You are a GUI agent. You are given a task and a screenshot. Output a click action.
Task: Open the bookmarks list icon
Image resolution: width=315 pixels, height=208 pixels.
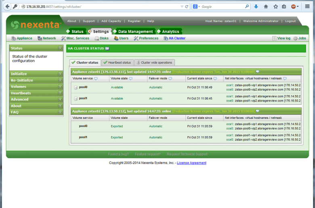(x=284, y=6)
